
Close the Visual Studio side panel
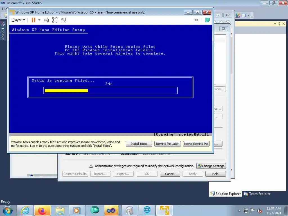click(x=284, y=24)
